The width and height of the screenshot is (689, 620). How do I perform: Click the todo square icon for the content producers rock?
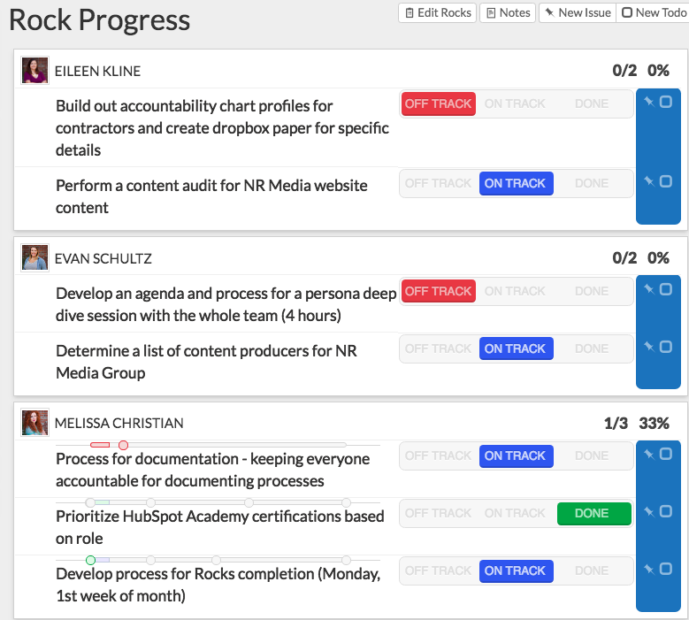[x=666, y=348]
